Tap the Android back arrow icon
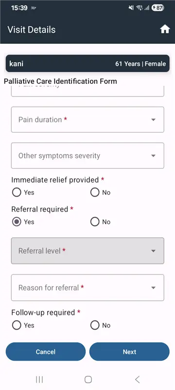Screen dimensions: 175x390 137,379
